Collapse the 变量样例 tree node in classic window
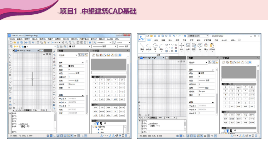Screen dimensions: 268x151 [x=93, y=127]
